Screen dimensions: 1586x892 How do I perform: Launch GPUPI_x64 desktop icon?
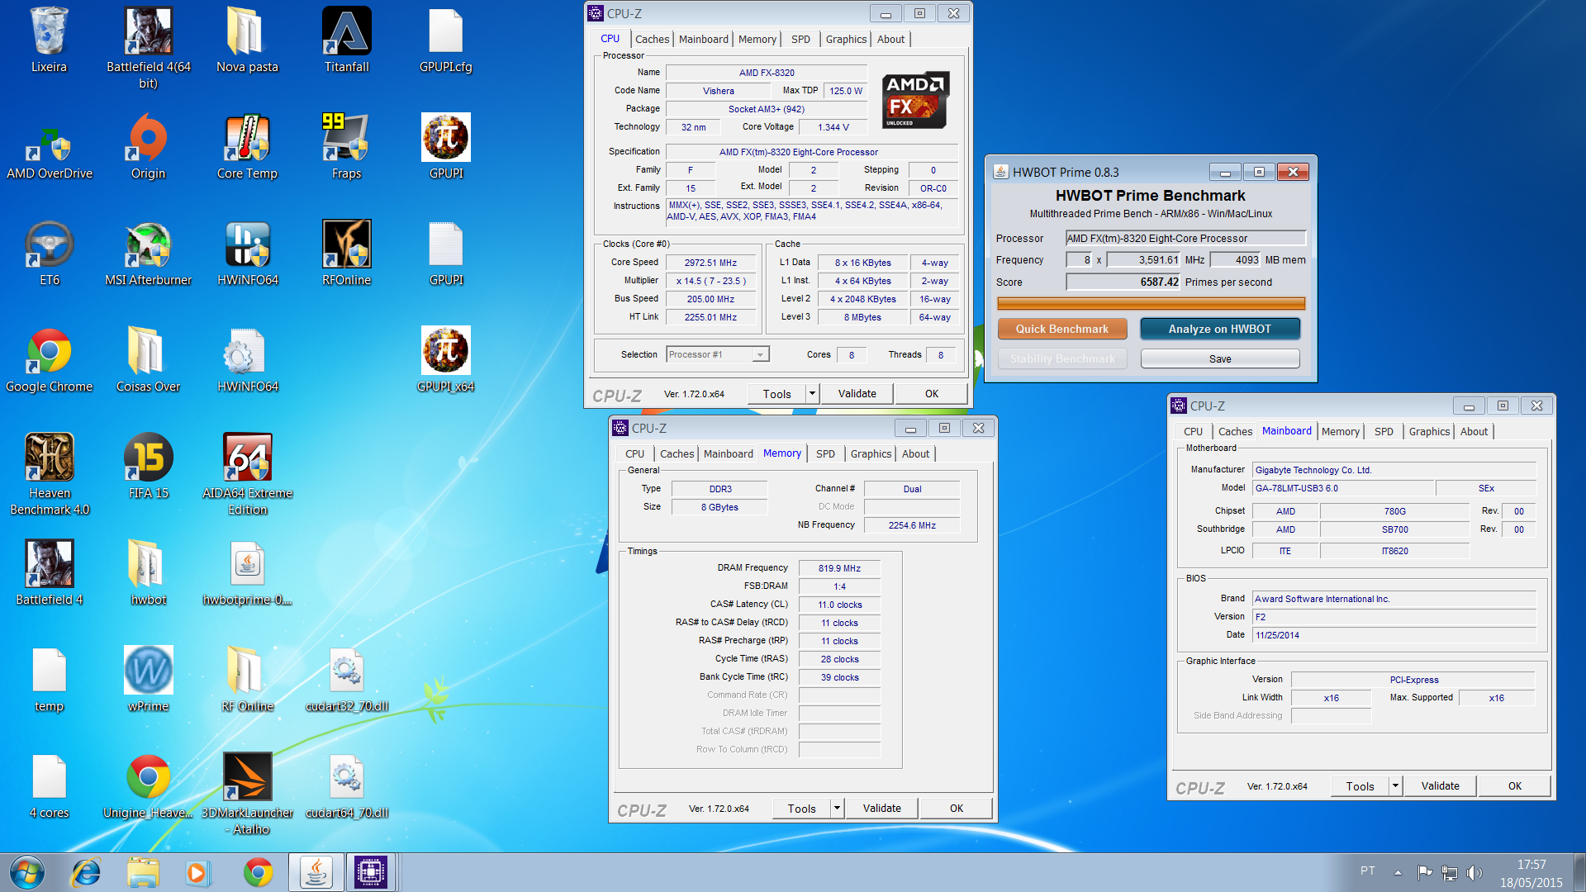click(x=445, y=360)
